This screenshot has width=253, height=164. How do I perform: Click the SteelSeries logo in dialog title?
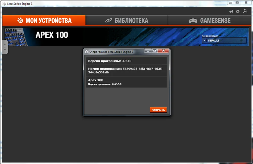87,52
